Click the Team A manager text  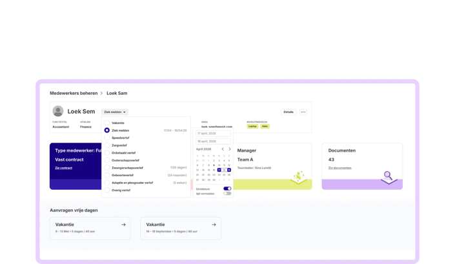click(245, 159)
